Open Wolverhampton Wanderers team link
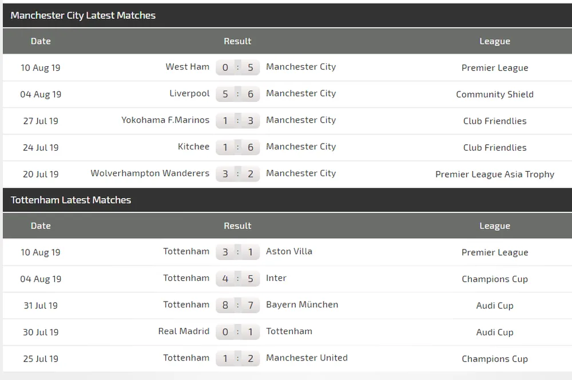572x380 pixels. click(150, 173)
